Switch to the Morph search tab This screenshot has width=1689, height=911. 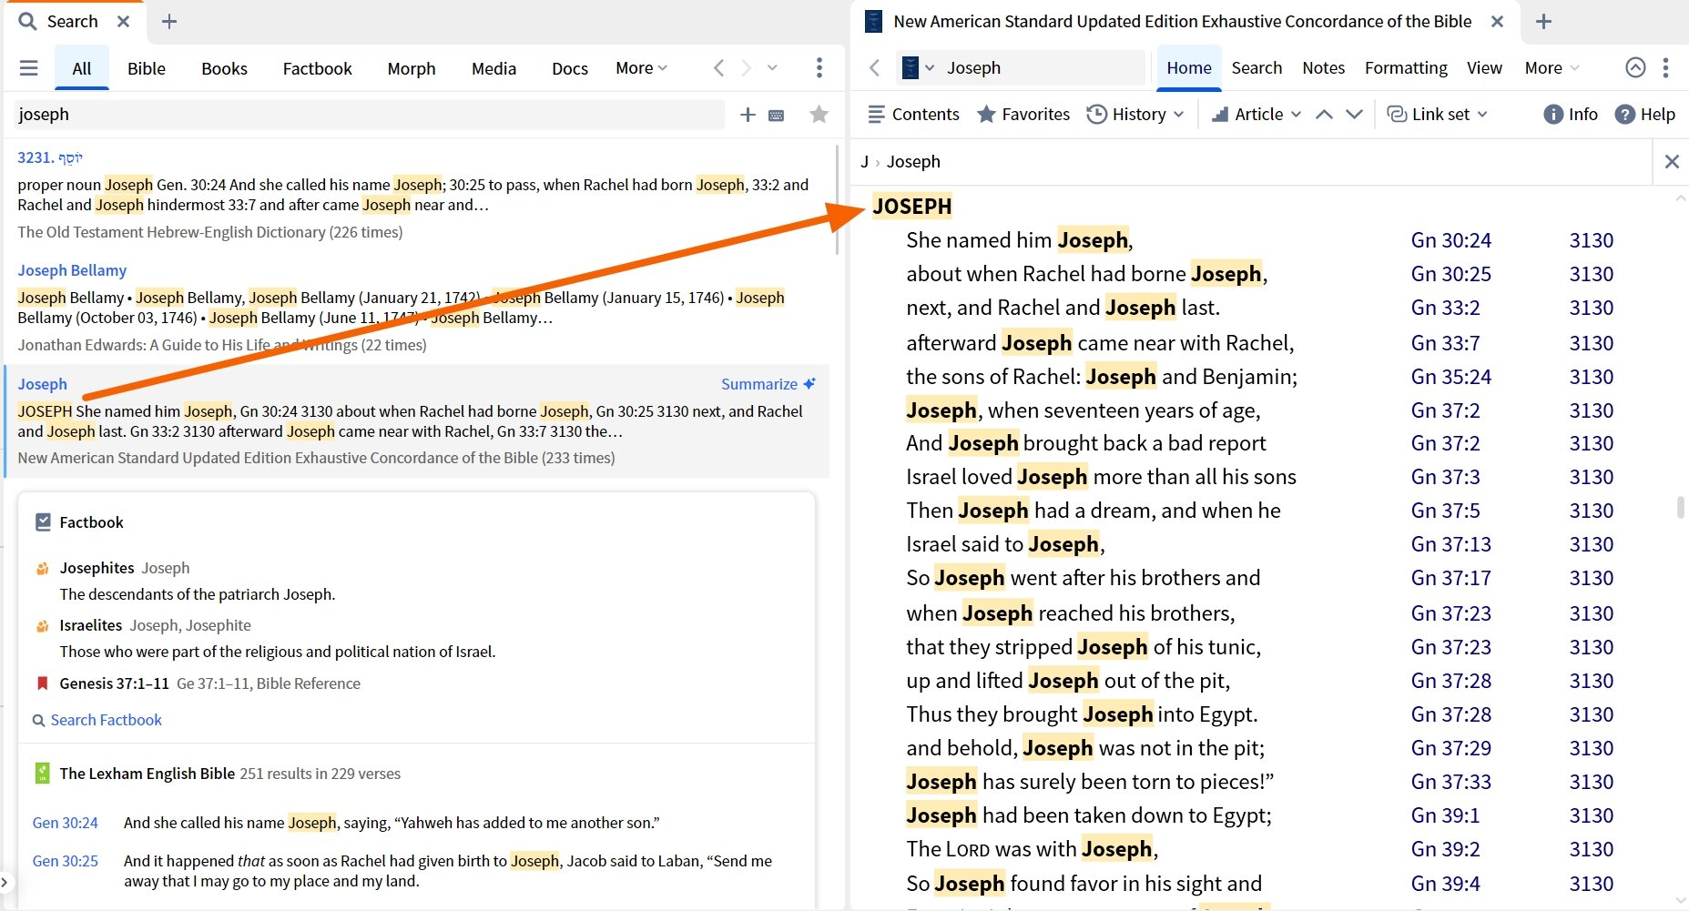[x=412, y=68]
